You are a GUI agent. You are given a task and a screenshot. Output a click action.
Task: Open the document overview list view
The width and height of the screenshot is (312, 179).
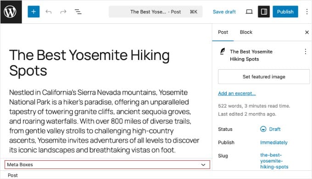pyautogui.click(x=78, y=12)
